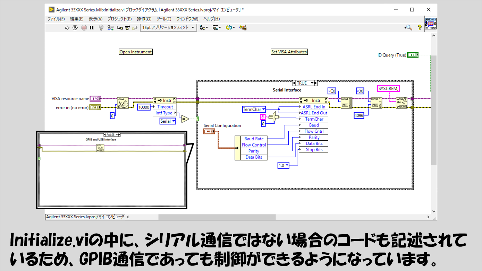Open the ツール(T) menu
The image size is (482, 271).
coord(164,19)
